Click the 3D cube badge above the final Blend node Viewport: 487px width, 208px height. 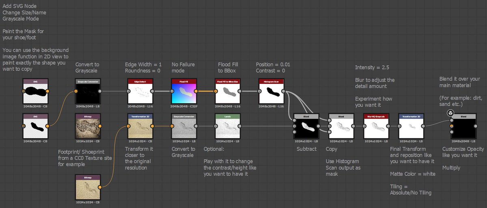pyautogui.click(x=450, y=113)
